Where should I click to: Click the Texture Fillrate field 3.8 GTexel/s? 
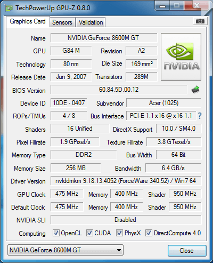point(174,142)
